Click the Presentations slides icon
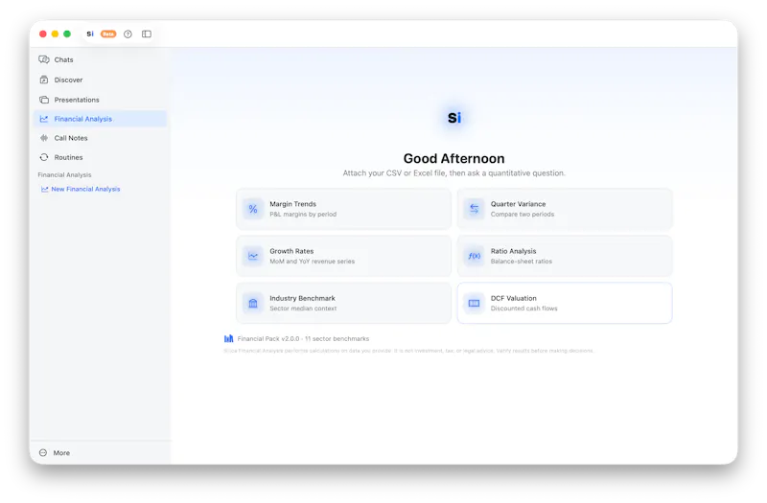This screenshot has width=767, height=503. (44, 100)
